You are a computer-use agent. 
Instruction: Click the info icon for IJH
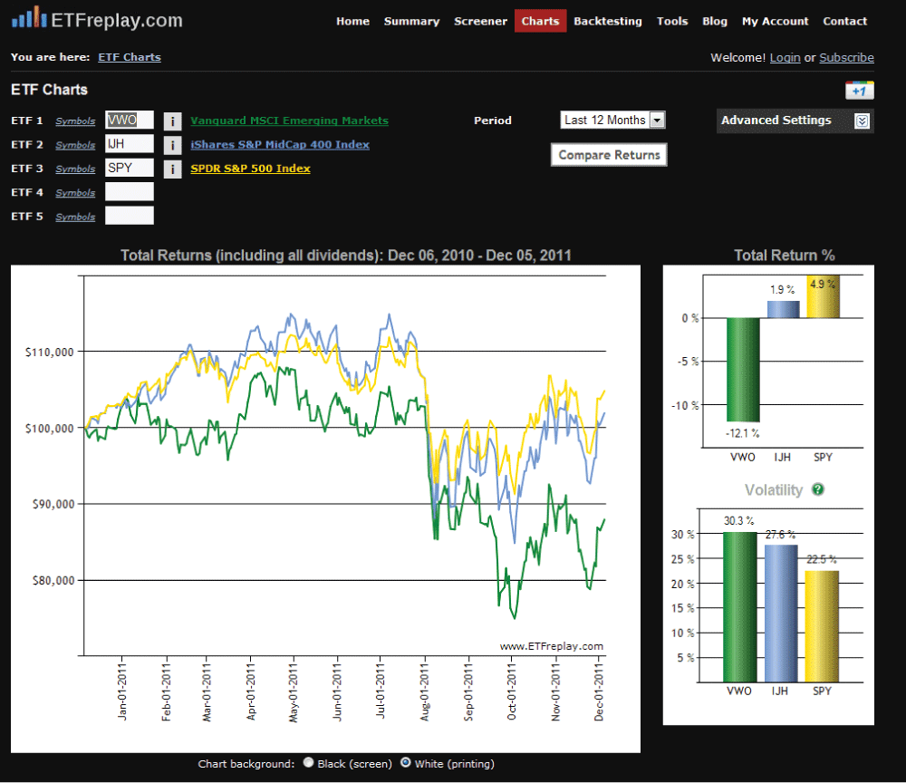[x=172, y=145]
